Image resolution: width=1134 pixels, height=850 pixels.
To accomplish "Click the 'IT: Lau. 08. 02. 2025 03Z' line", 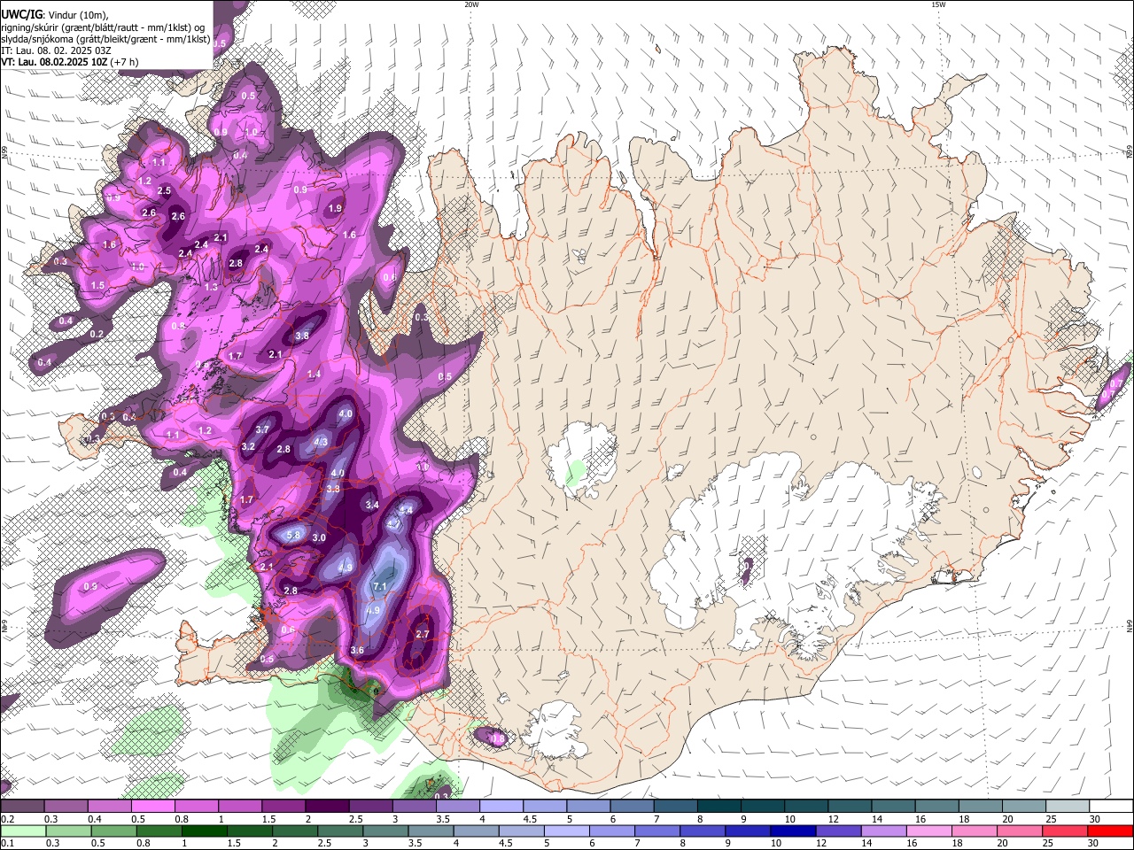I will (x=56, y=50).
